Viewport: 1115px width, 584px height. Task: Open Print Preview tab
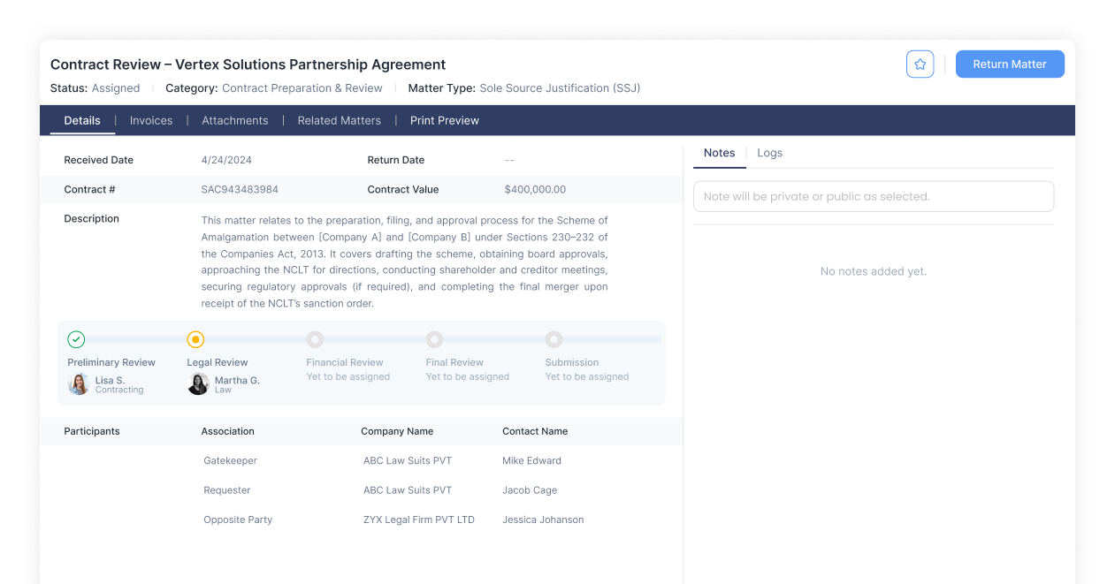(x=445, y=120)
